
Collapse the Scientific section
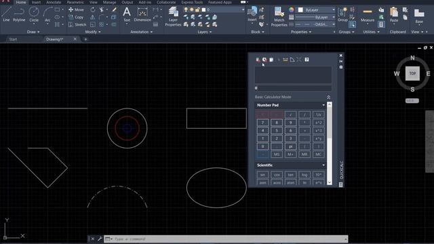[323, 165]
